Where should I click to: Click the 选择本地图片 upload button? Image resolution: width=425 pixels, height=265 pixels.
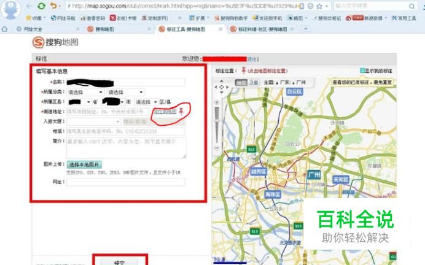(84, 164)
